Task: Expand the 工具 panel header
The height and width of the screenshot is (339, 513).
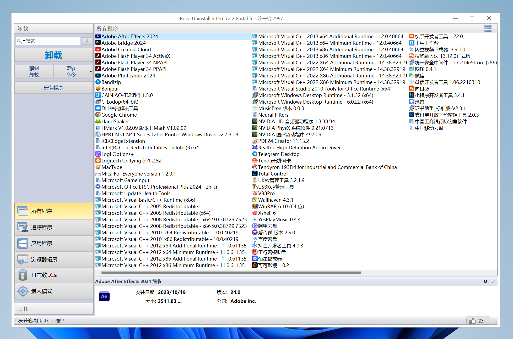Action: pyautogui.click(x=54, y=309)
